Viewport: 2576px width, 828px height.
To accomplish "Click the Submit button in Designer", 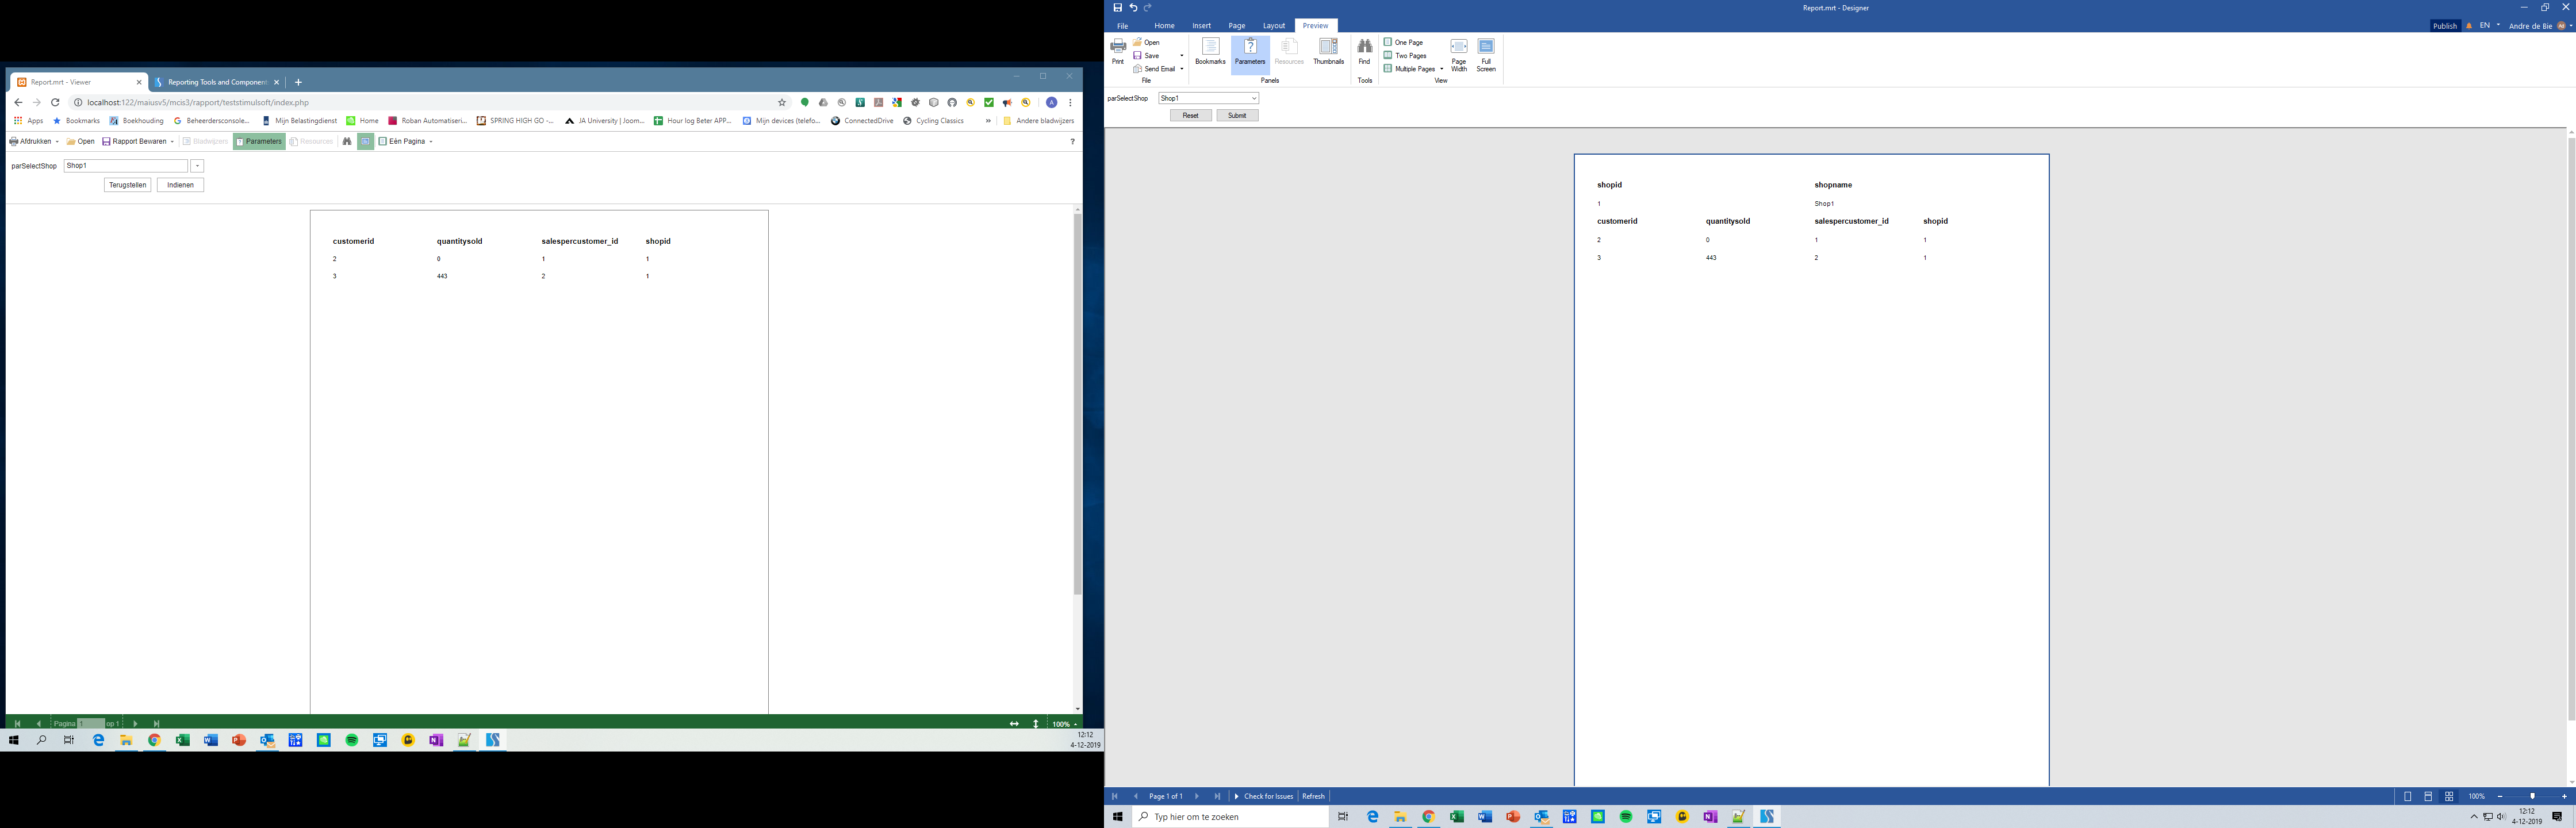I will tap(1237, 116).
